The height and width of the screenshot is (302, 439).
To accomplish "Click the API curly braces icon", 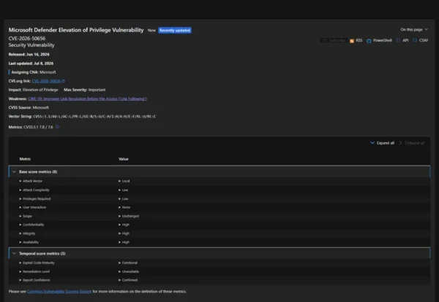I will 398,40.
